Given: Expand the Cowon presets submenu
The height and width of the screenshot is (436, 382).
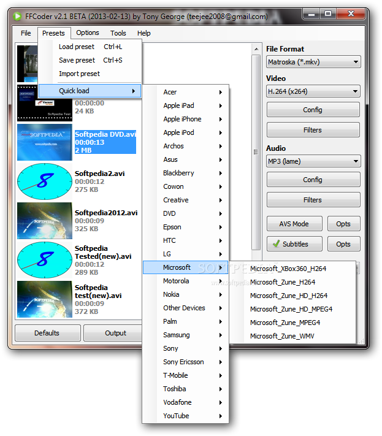Looking at the screenshot, I should coord(185,186).
